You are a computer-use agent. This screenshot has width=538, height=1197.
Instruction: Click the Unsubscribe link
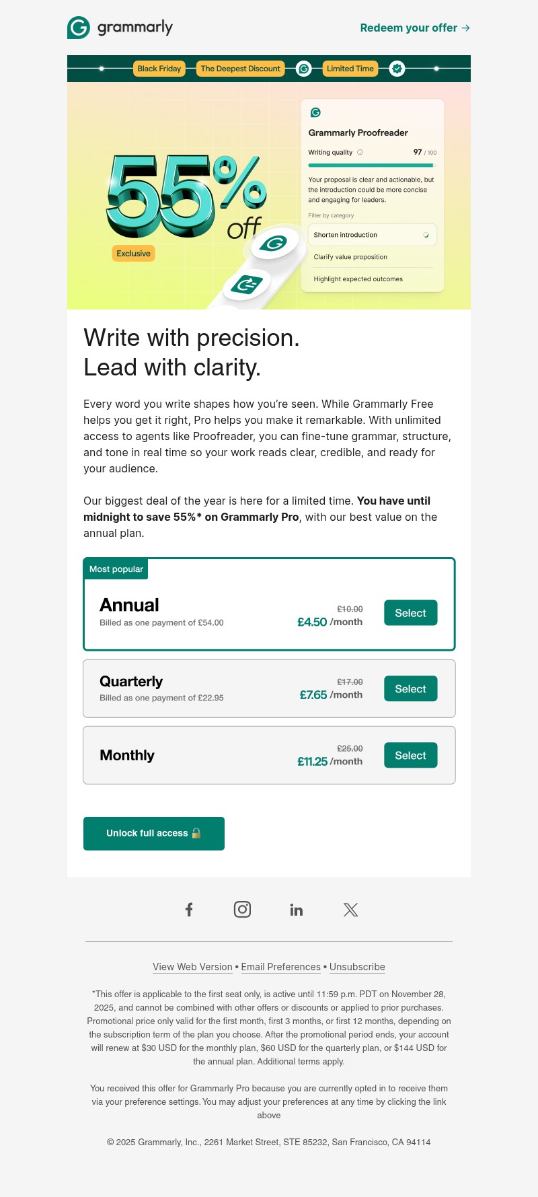coord(357,967)
